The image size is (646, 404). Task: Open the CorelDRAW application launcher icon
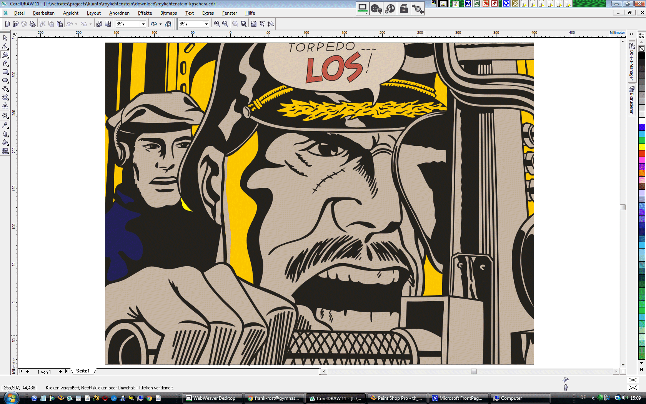153,24
